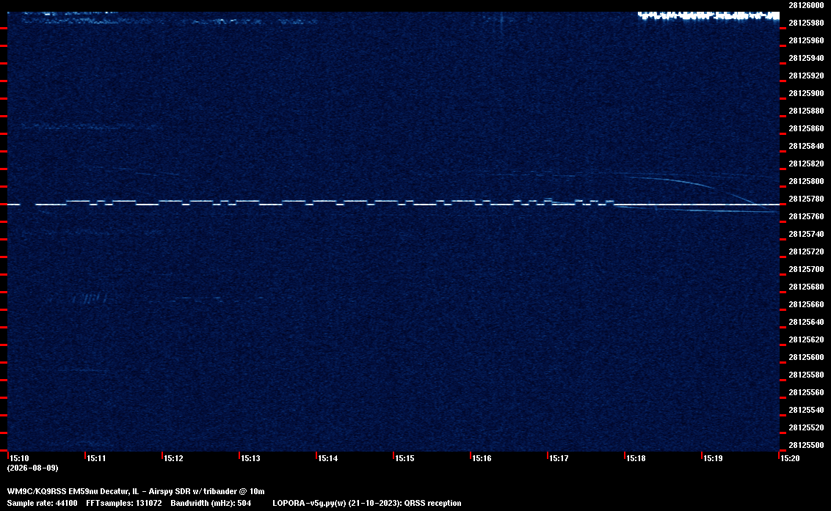Viewport: 831px width, 511px height.
Task: Click the 28125680 frequency label
Action: point(807,287)
